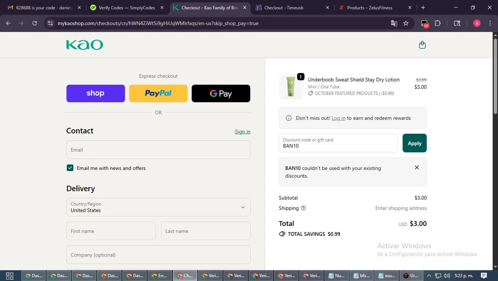Switch to Verify Codes SimplyCodes tab
The height and width of the screenshot is (281, 498).
click(127, 8)
